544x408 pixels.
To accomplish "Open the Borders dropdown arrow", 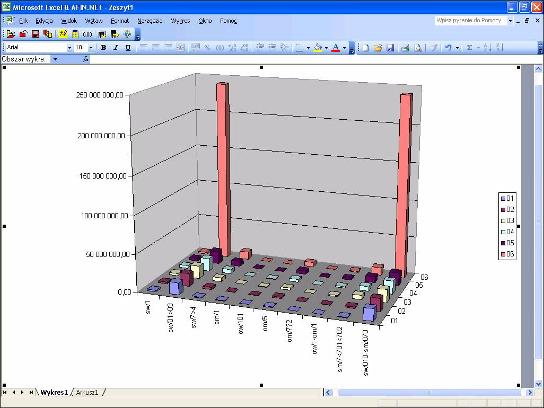I will [308, 48].
